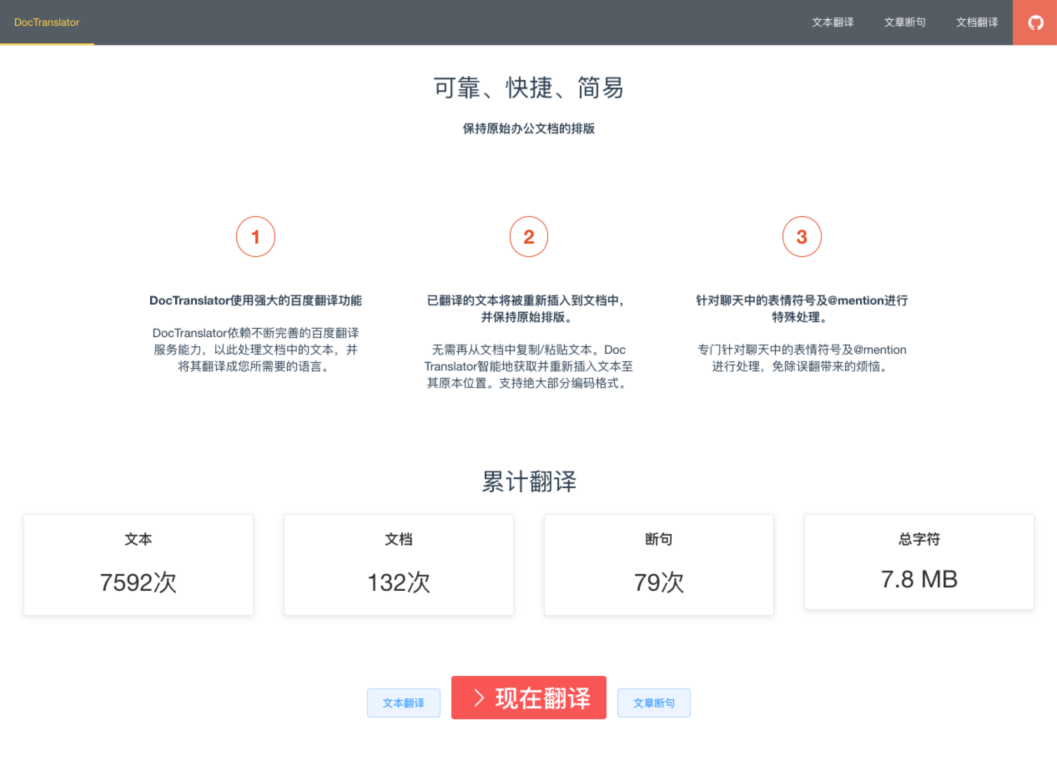Open 文档翻译 in the top navigation
This screenshot has width=1057, height=761.
pyautogui.click(x=977, y=23)
